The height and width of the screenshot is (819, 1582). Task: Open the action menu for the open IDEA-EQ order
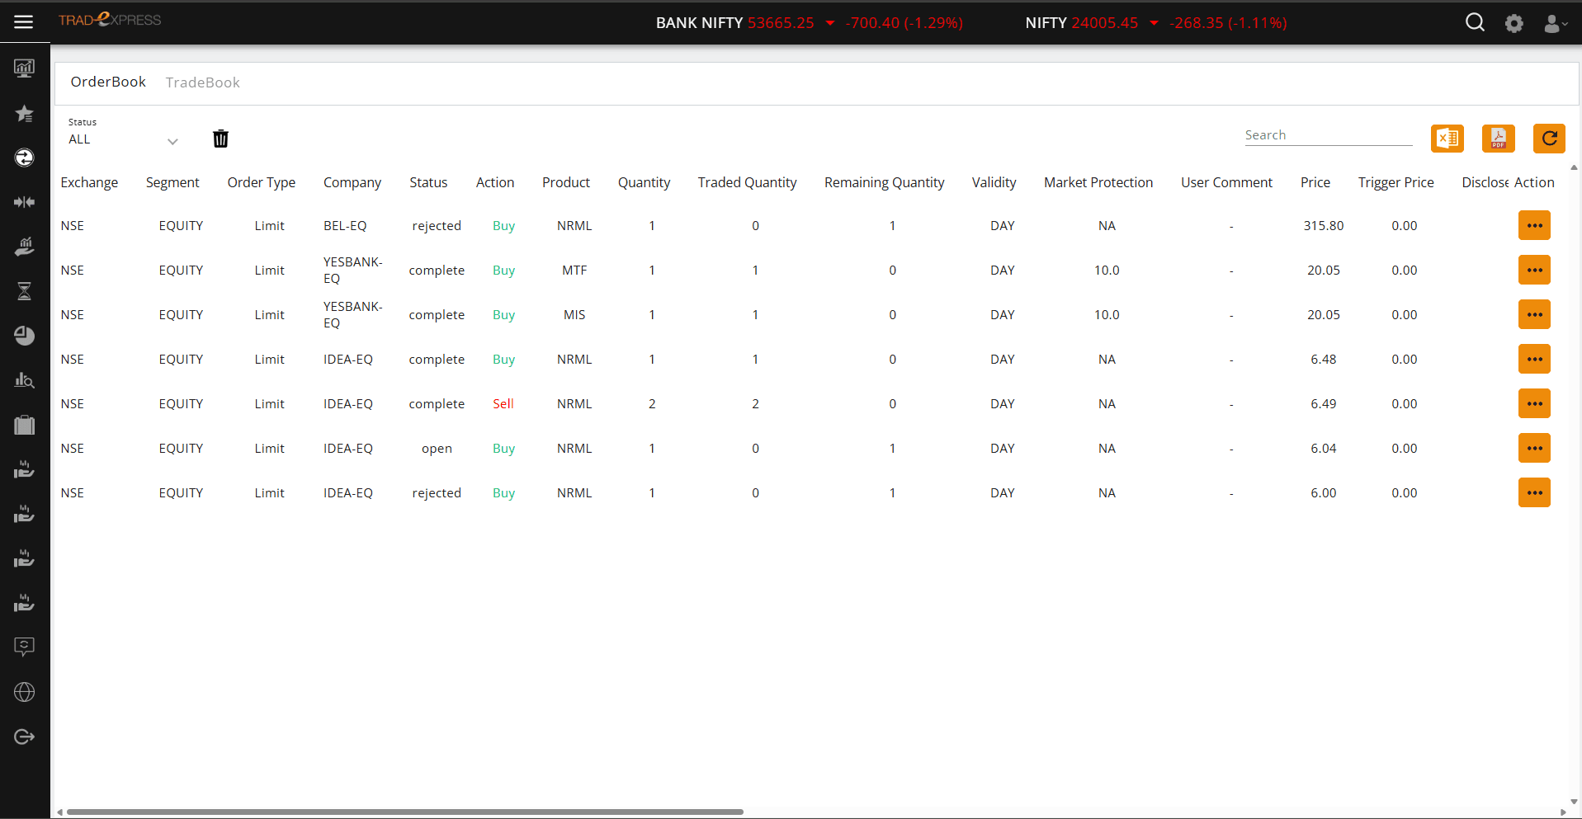pyautogui.click(x=1534, y=448)
